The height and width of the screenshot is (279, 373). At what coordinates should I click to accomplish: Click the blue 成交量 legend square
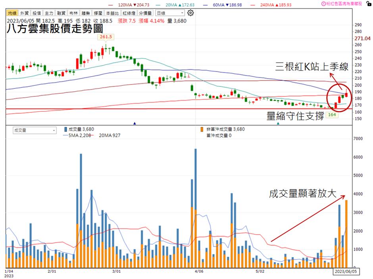pos(65,129)
